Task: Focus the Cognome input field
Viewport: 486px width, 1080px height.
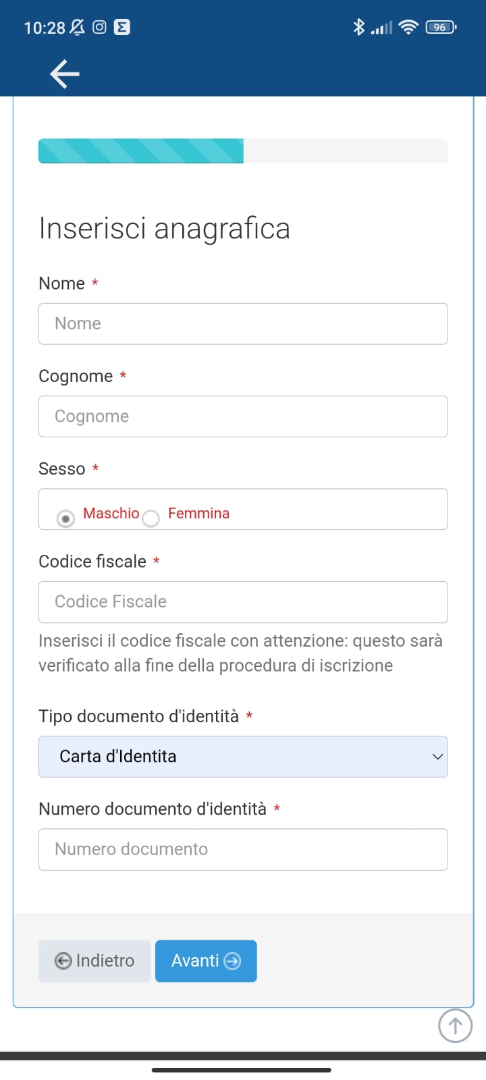Action: coord(243,416)
